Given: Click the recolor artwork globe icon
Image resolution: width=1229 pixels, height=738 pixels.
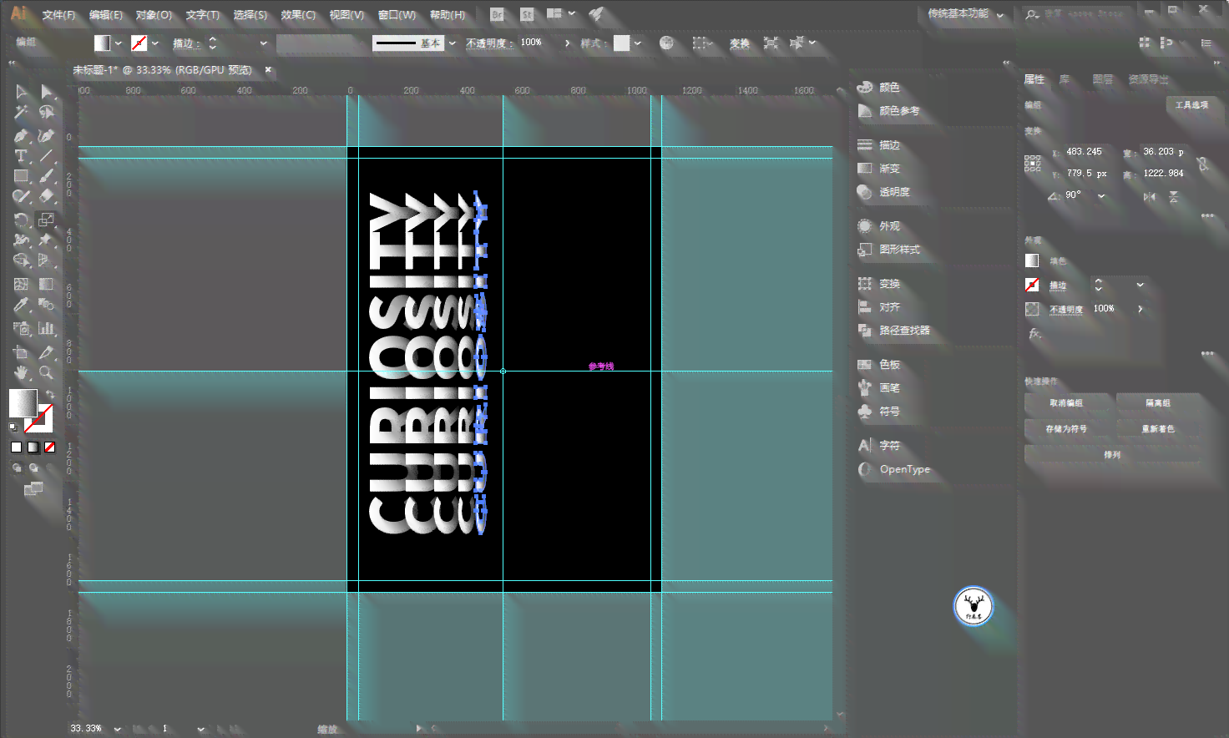Looking at the screenshot, I should pos(666,43).
